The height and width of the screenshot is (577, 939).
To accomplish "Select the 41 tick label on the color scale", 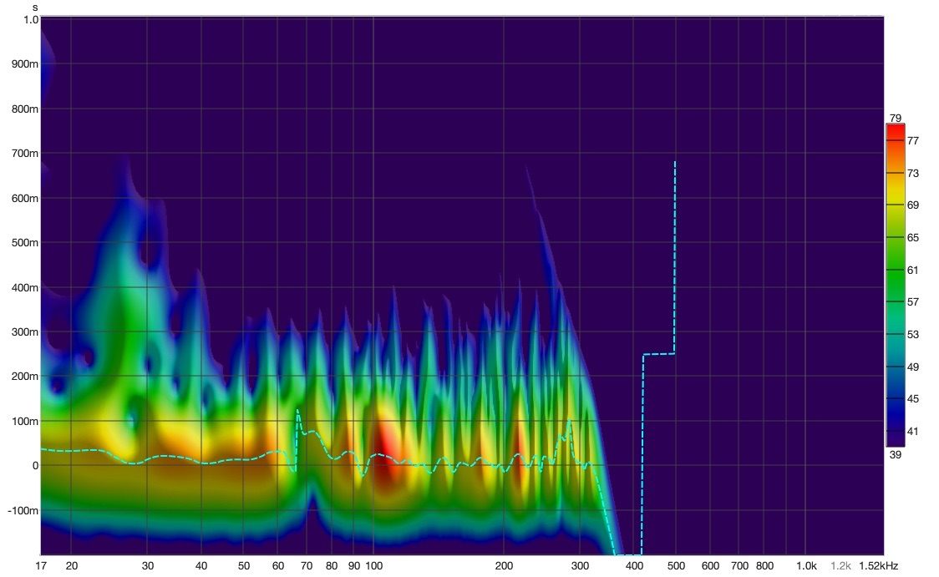I will tap(912, 432).
